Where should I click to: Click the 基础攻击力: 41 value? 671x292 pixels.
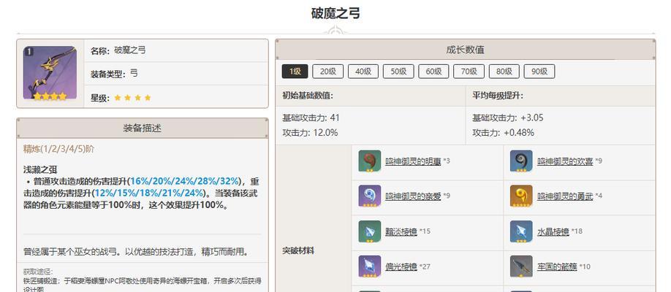311,118
